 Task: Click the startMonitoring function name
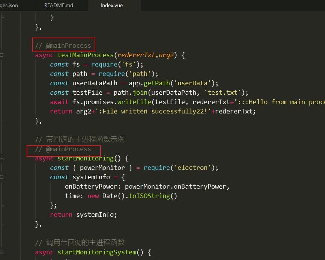coord(86,158)
